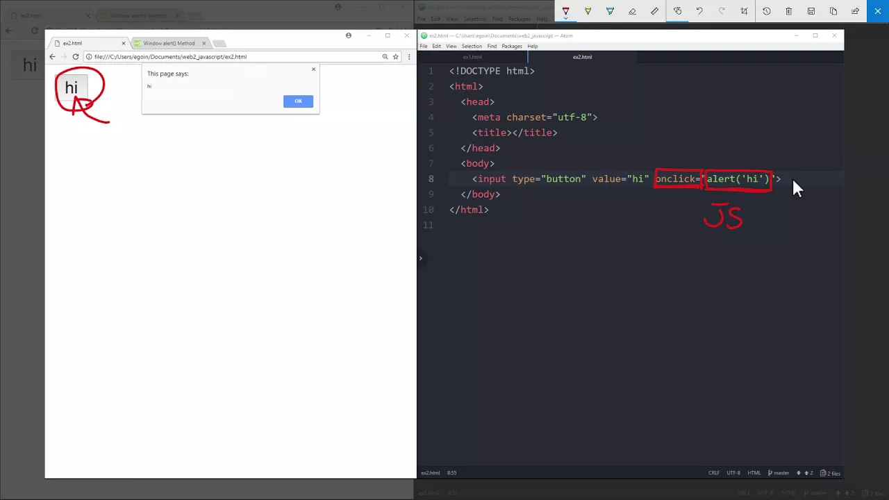Image resolution: width=889 pixels, height=500 pixels.
Task: Change HTML grammar in status bar
Action: click(x=754, y=473)
